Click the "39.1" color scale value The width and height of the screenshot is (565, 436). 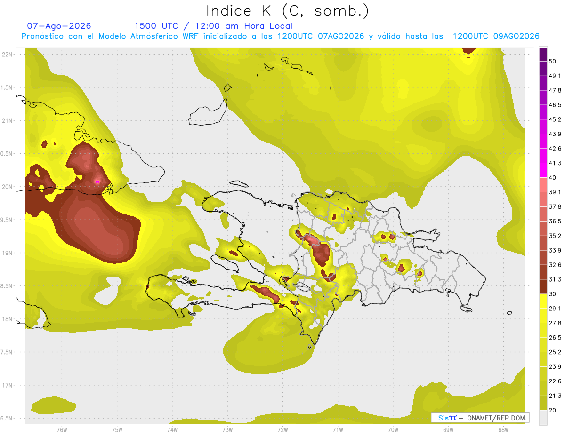[555, 192]
